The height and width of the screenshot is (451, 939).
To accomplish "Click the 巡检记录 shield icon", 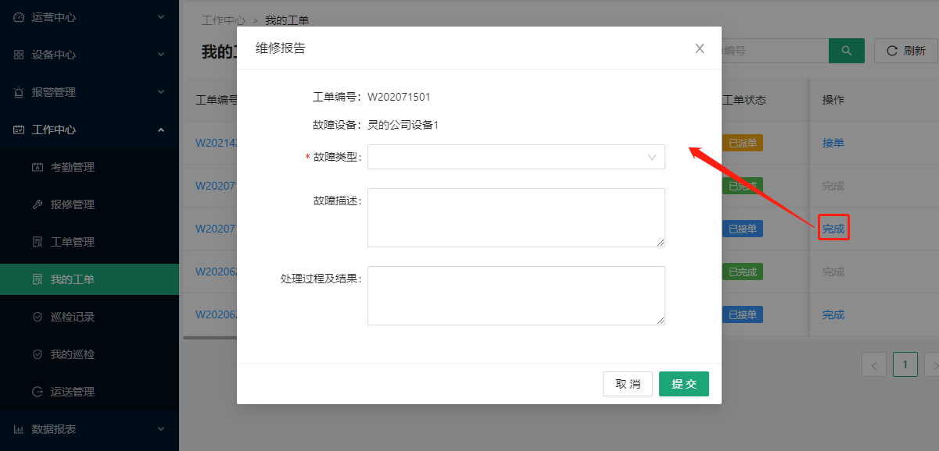I will coord(37,317).
